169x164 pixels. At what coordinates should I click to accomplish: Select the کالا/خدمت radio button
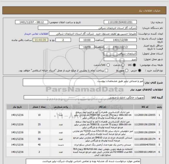coord(108,65)
